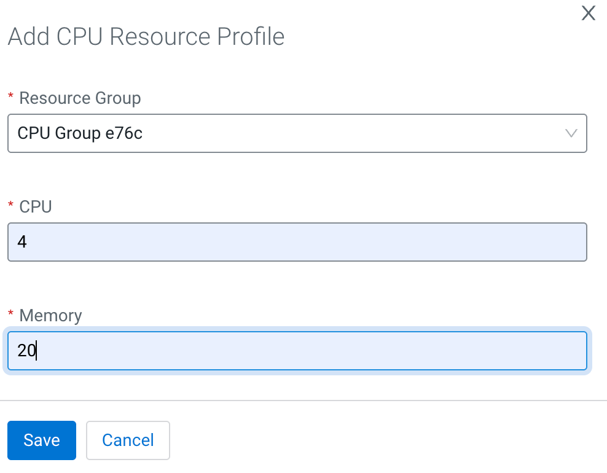Focus the CPU input field
Viewport: 607px width, 473px height.
point(297,242)
